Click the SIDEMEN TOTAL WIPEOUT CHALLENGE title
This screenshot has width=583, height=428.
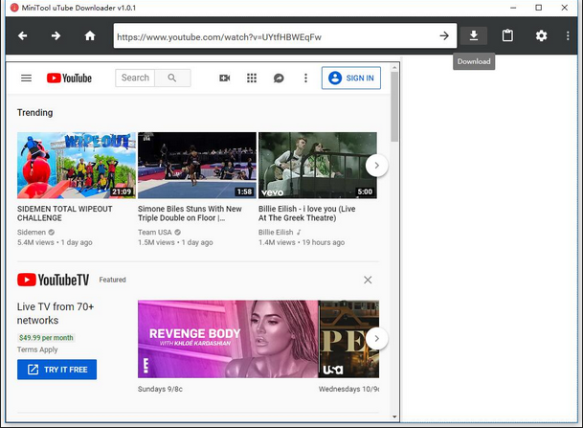(x=65, y=214)
